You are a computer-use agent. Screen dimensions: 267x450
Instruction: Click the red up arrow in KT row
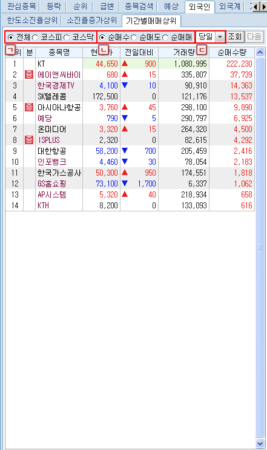tap(125, 64)
